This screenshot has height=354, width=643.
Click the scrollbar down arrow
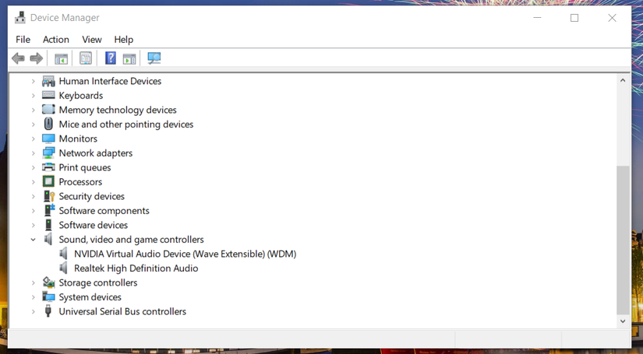point(623,321)
